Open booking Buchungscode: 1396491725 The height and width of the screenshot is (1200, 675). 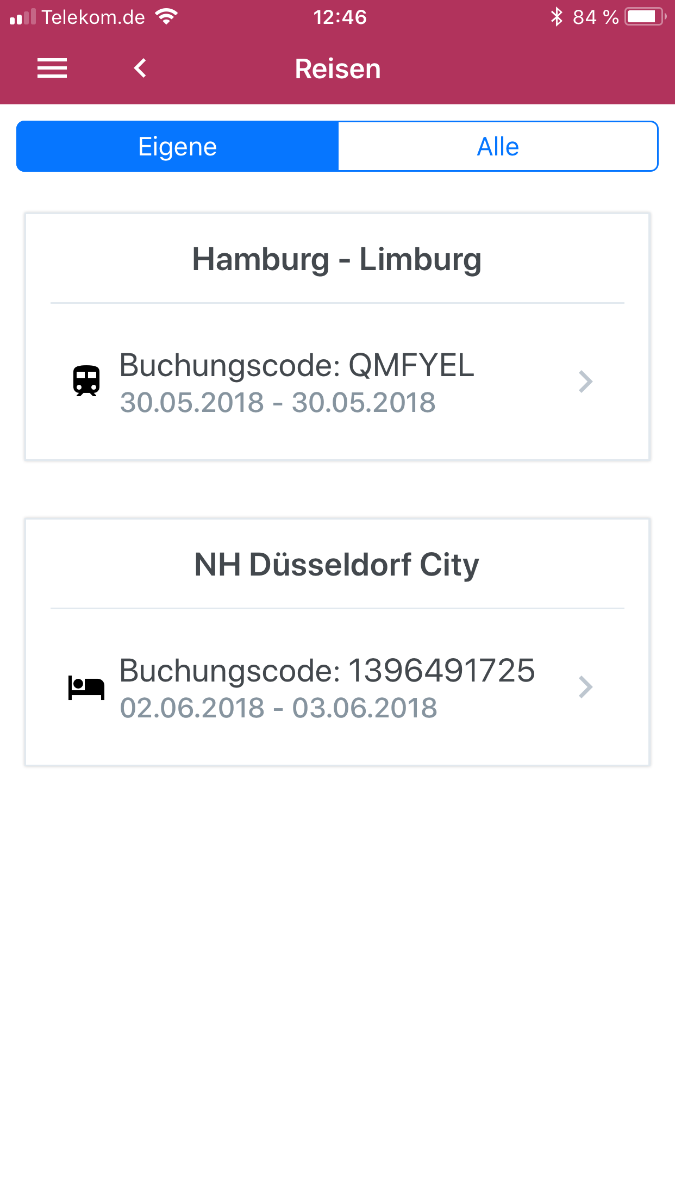tap(337, 687)
